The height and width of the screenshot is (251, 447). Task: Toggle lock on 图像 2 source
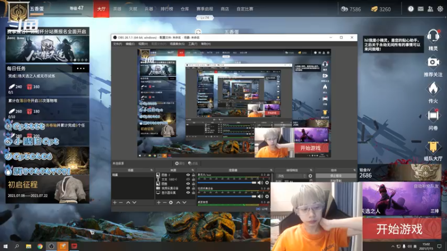pyautogui.click(x=193, y=175)
